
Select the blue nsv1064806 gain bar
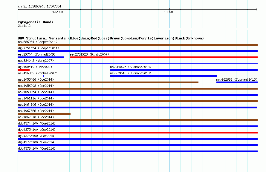tap(137, 107)
